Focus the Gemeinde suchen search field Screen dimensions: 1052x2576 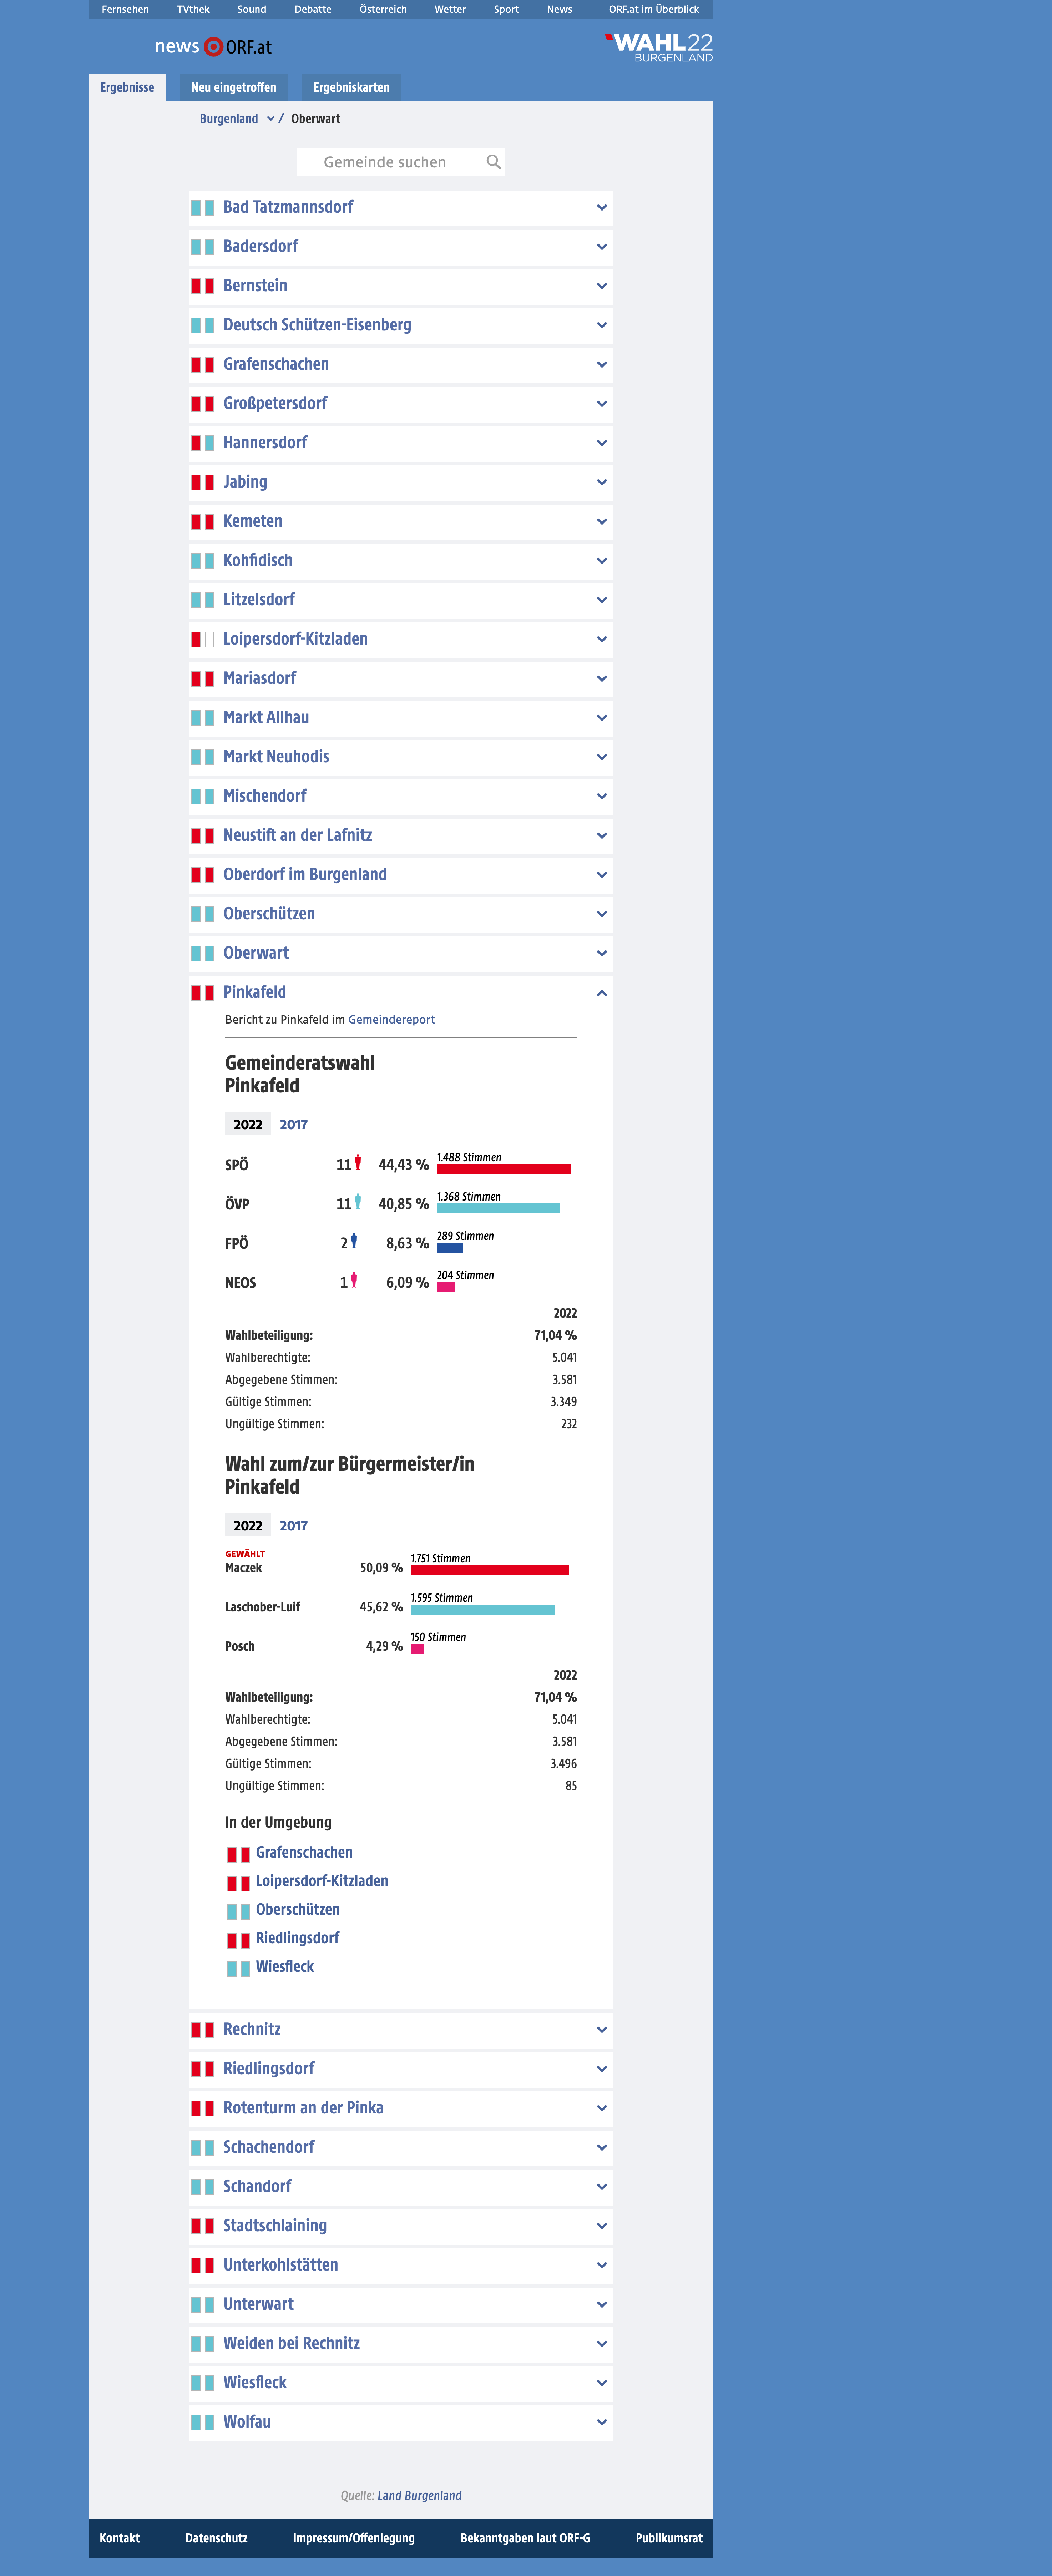pyautogui.click(x=401, y=162)
